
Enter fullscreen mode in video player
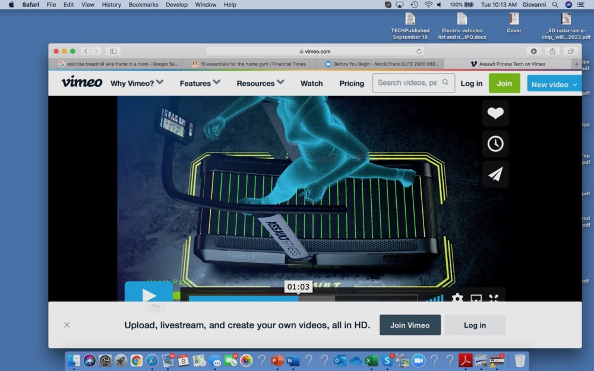tap(493, 298)
